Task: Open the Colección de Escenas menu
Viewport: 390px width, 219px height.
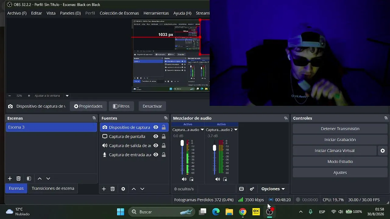Action: tap(119, 13)
